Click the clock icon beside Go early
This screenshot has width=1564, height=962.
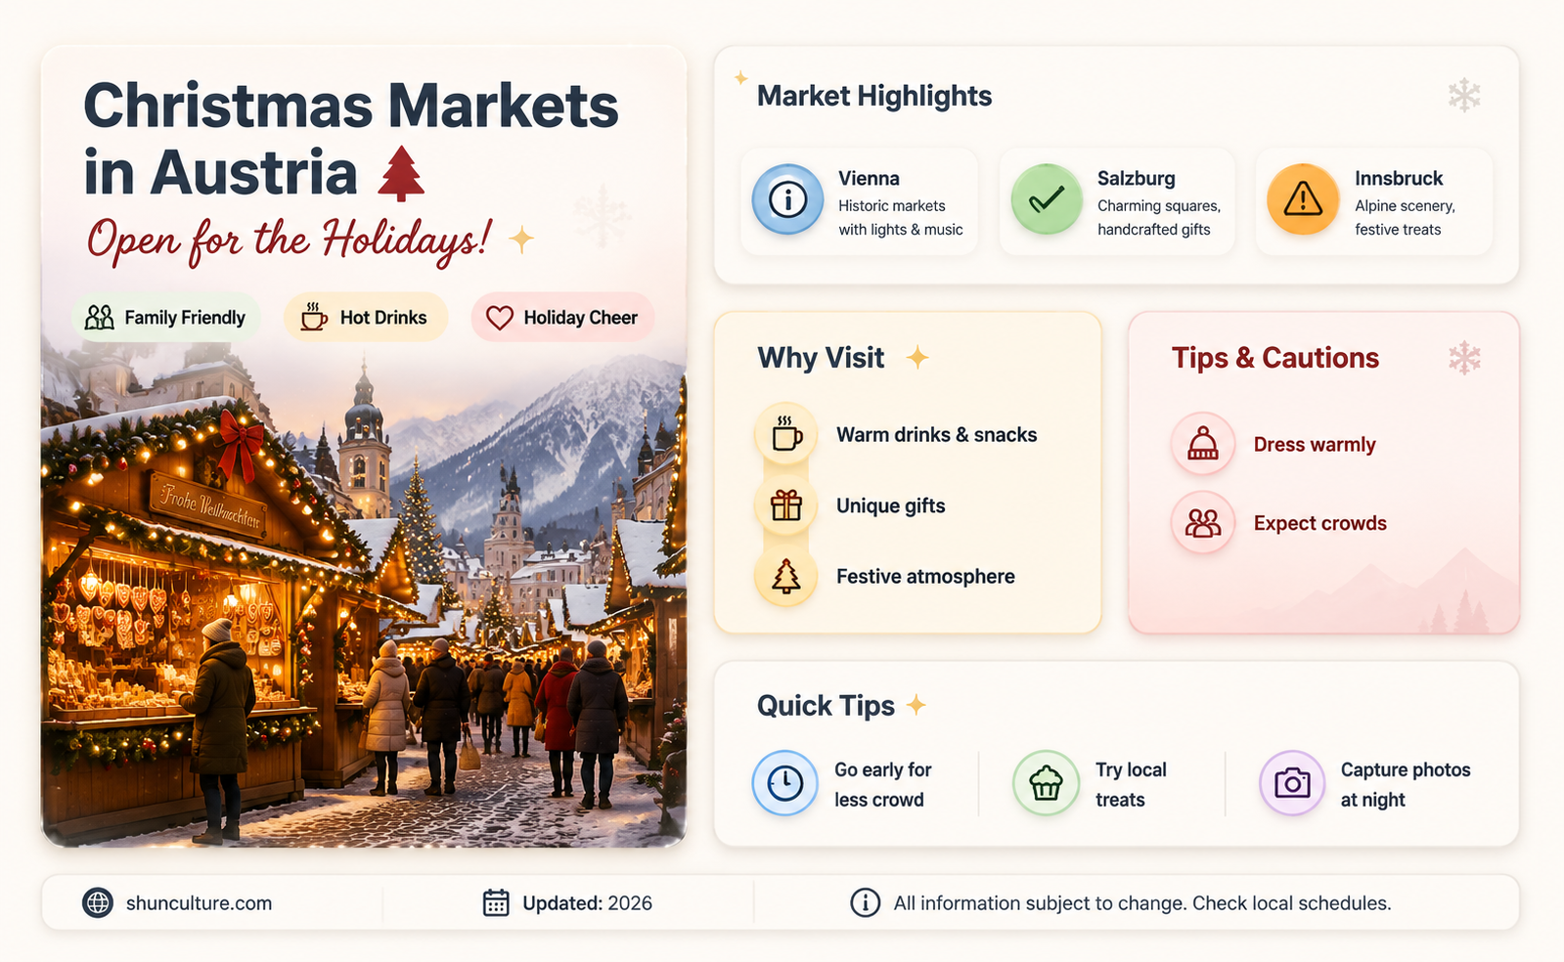[x=784, y=783]
